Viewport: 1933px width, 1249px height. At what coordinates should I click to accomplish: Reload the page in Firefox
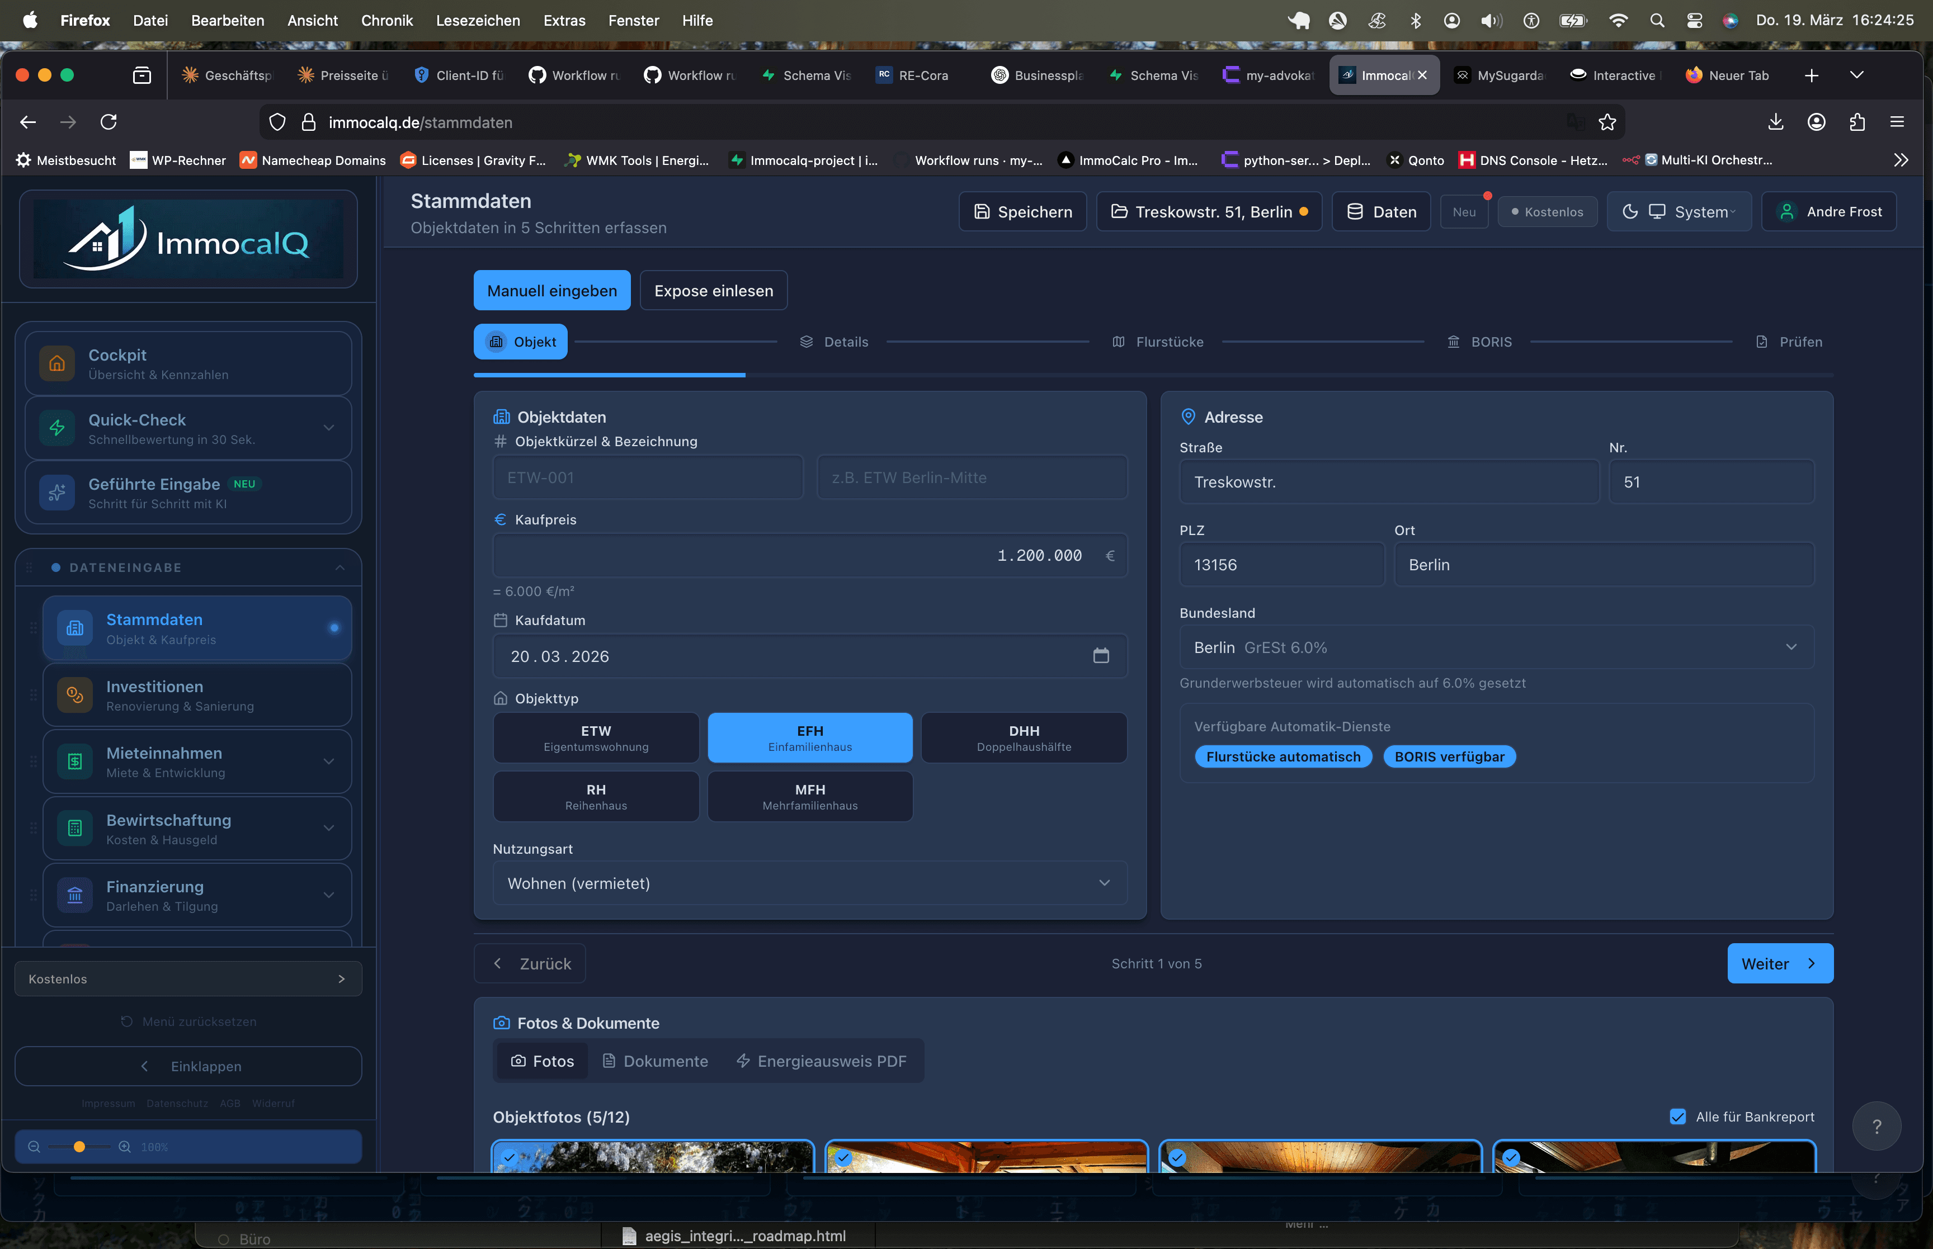click(x=109, y=122)
